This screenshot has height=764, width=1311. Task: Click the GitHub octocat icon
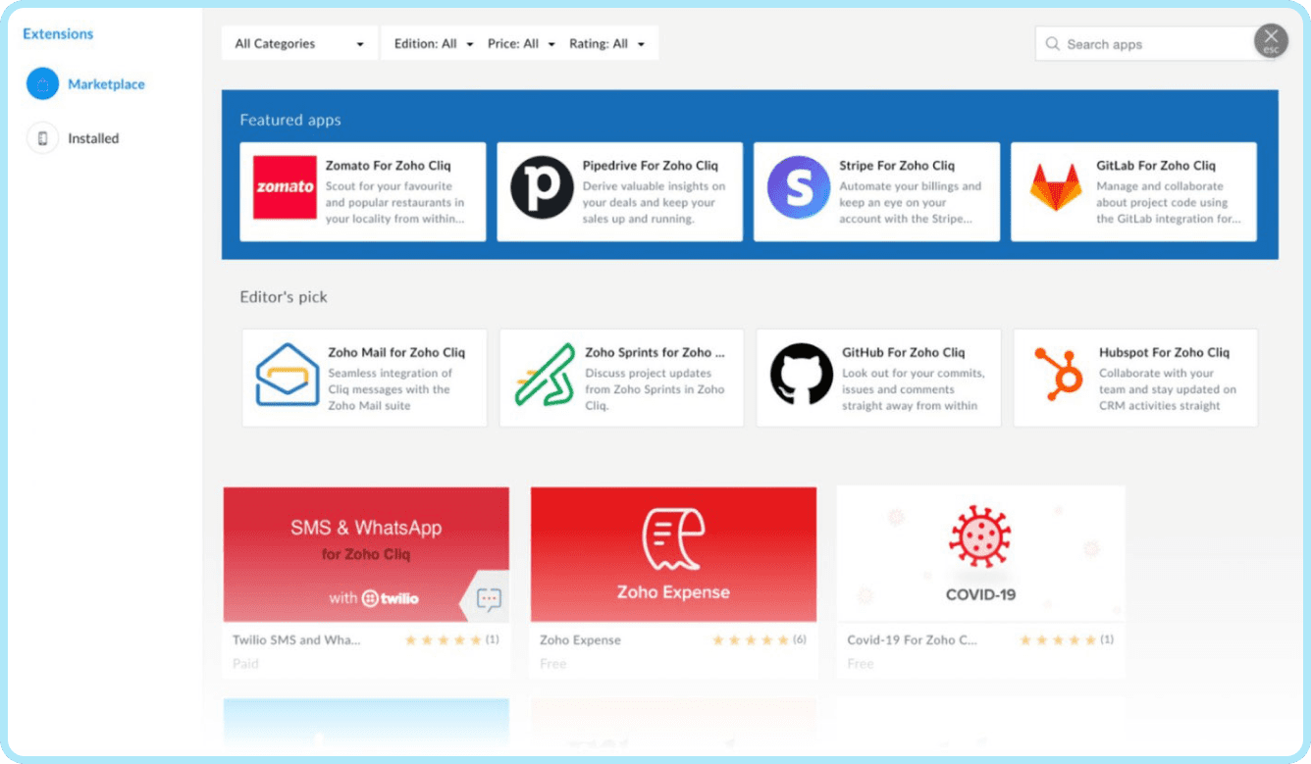(x=801, y=375)
